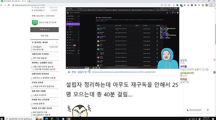
Task: Jump to top with the up arrow button
Action: [208, 110]
